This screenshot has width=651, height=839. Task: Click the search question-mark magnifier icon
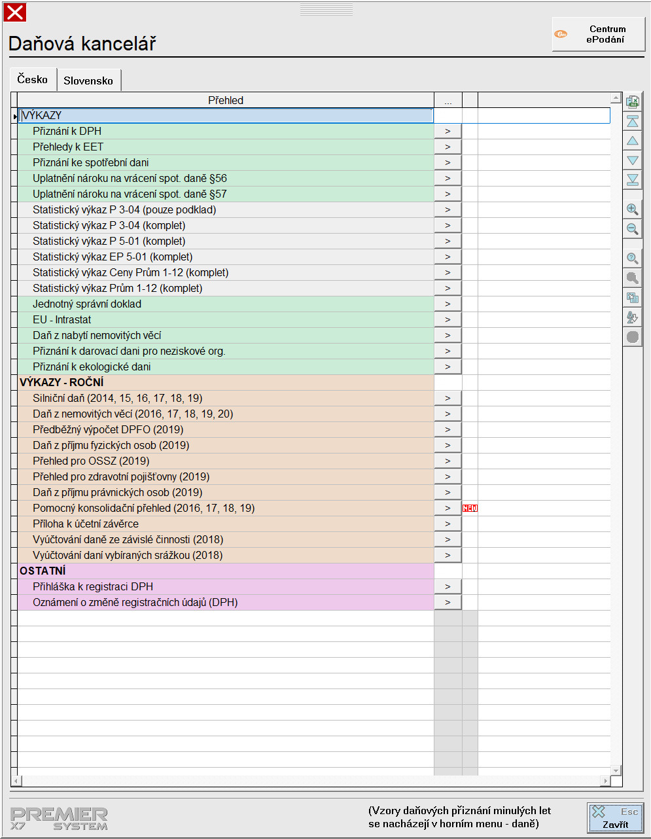(632, 259)
